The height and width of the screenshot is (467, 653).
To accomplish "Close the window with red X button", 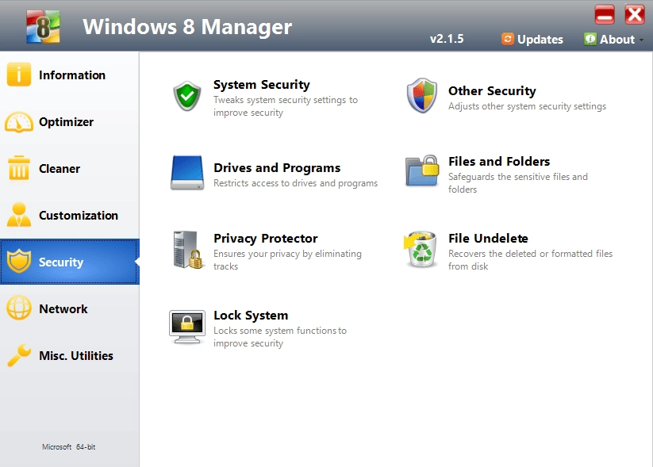I will pyautogui.click(x=635, y=14).
